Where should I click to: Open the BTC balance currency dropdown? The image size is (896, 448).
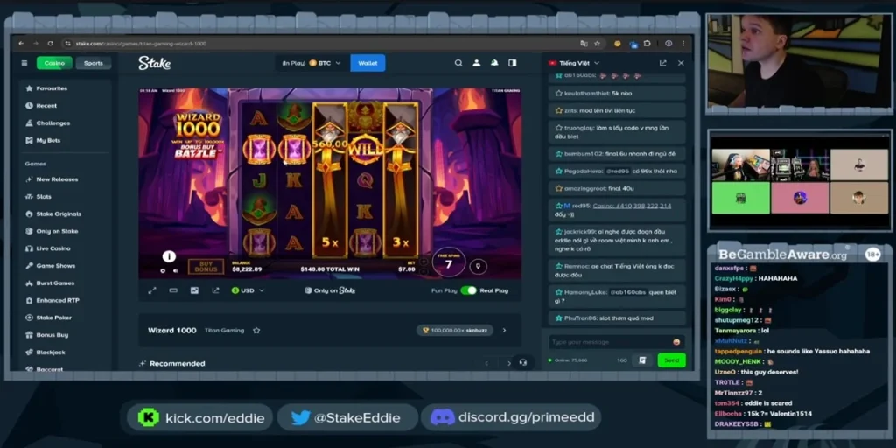[x=313, y=63]
